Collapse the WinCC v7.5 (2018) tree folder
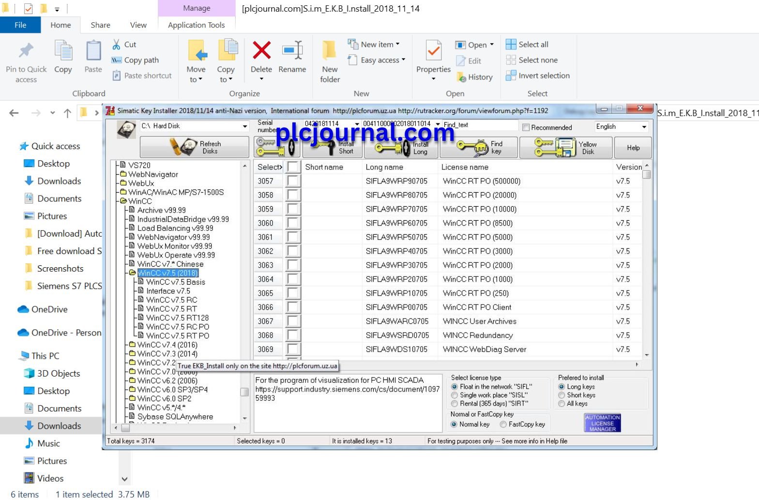759x500 pixels. (132, 273)
